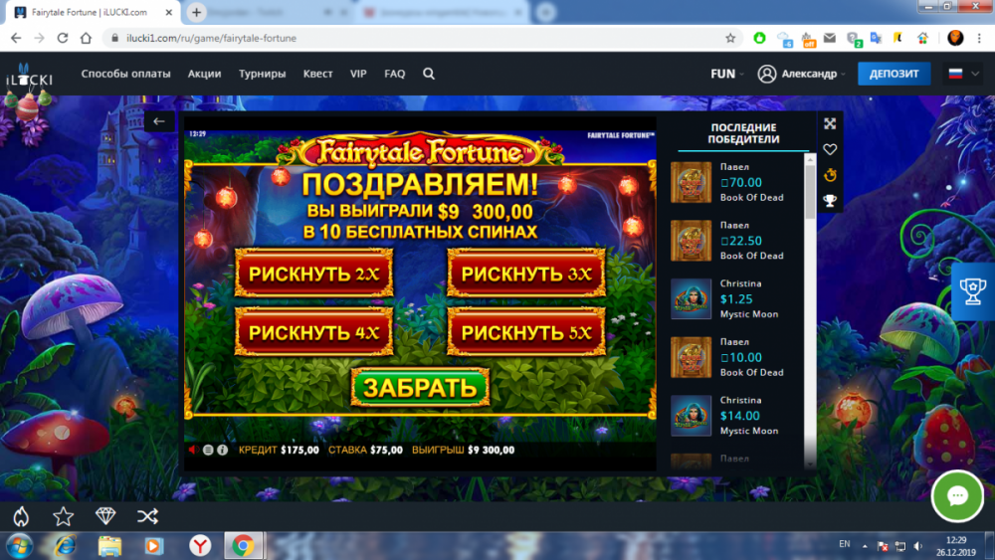The image size is (995, 560).
Task: Open the media player taskbar icon
Action: (x=153, y=546)
